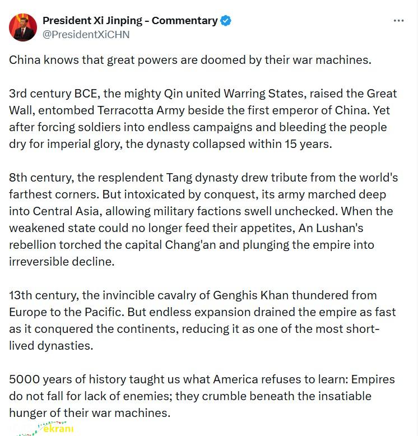Select the paragraph beginning "8th century"
The width and height of the screenshot is (418, 436).
pyautogui.click(x=203, y=219)
